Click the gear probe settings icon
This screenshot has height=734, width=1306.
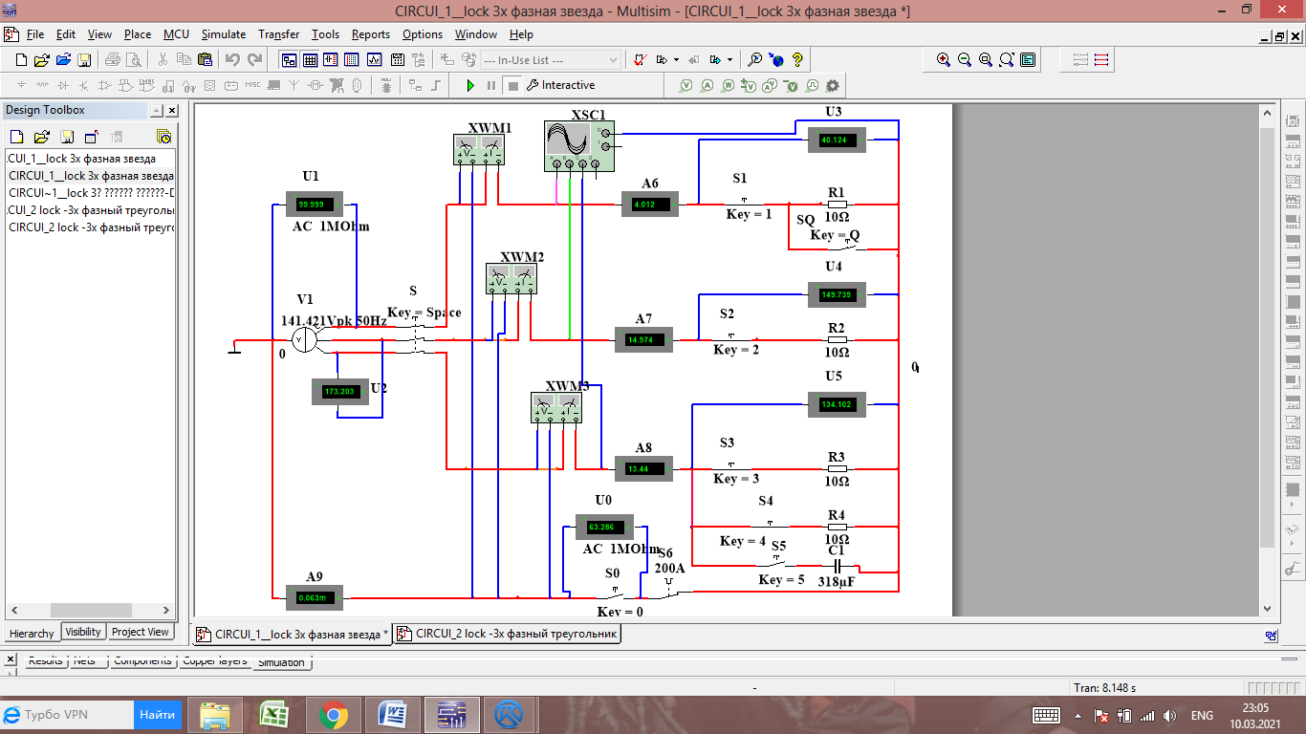[x=832, y=85]
